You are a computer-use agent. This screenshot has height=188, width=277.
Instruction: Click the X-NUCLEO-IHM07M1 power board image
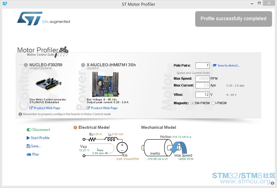click(x=106, y=84)
